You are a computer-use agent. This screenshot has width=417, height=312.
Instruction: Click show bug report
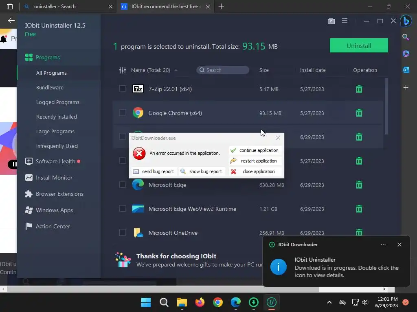(201, 172)
